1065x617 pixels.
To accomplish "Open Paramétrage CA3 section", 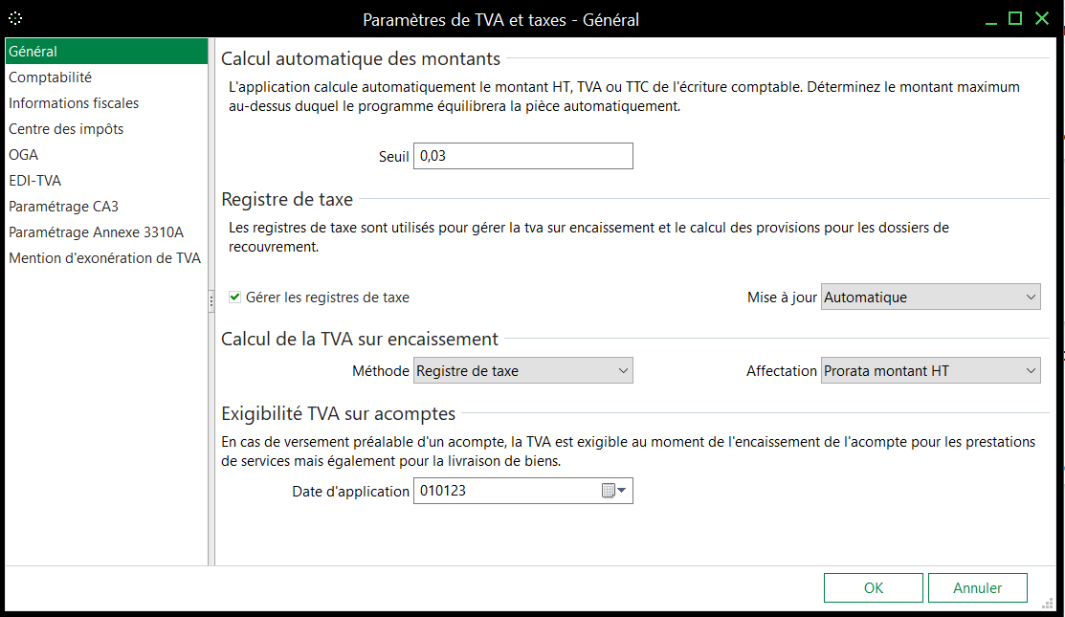I will point(63,207).
